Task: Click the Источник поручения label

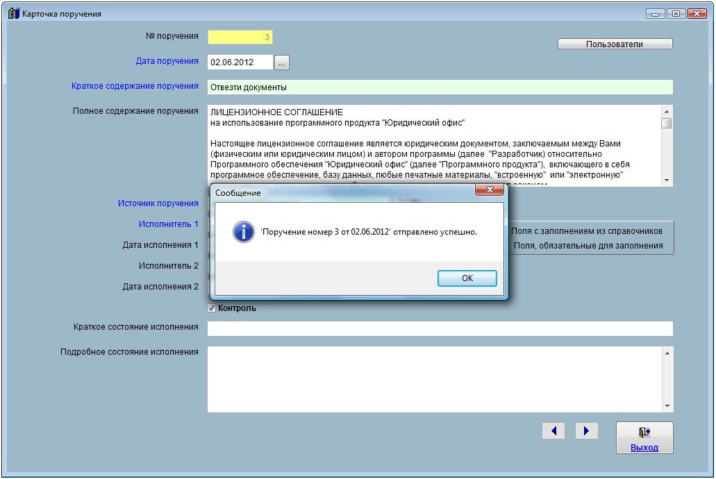Action: [158, 203]
